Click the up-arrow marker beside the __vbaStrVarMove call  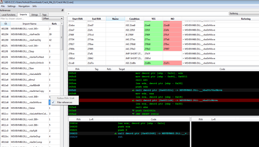pyautogui.click(x=133, y=90)
